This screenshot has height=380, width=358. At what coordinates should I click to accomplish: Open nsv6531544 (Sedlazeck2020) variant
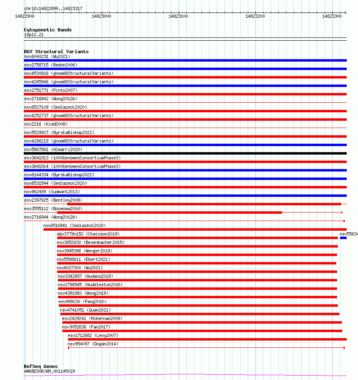pyautogui.click(x=56, y=184)
